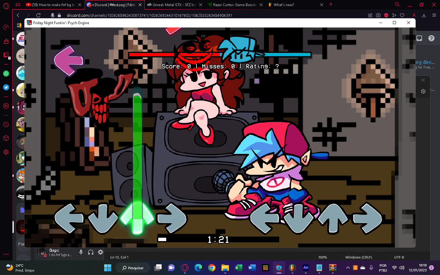This screenshot has width=440, height=275.
Task: Click the Opera snapshot camera icon
Action: [378, 15]
